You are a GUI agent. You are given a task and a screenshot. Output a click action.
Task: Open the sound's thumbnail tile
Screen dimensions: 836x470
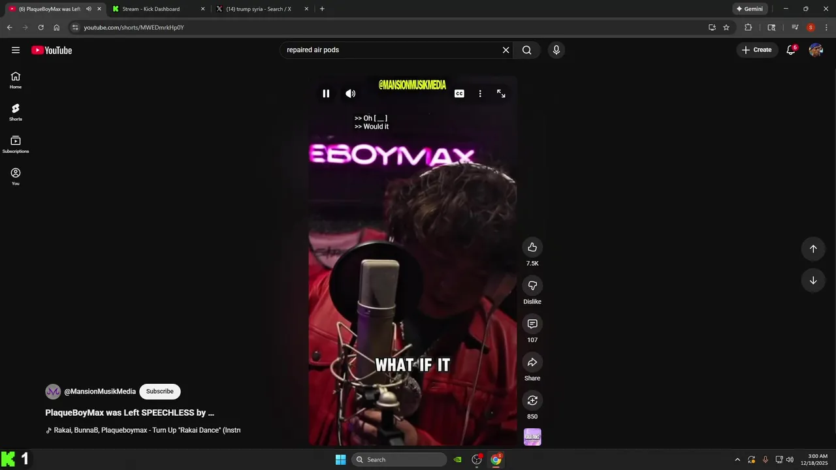pos(532,437)
